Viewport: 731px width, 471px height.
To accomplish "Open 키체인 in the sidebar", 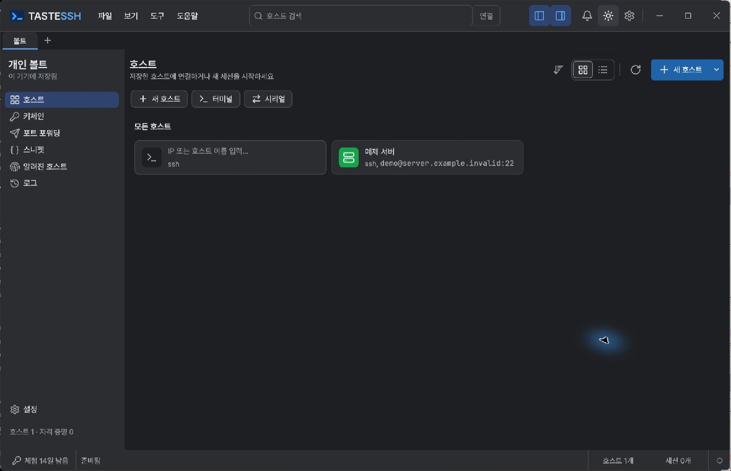I will click(62, 117).
